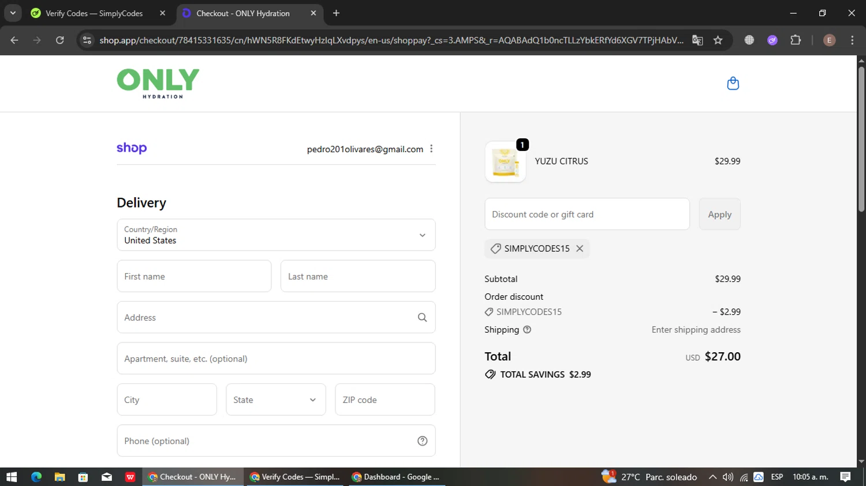Screen dimensions: 866x486
Task: Click the City field
Action: point(167,400)
